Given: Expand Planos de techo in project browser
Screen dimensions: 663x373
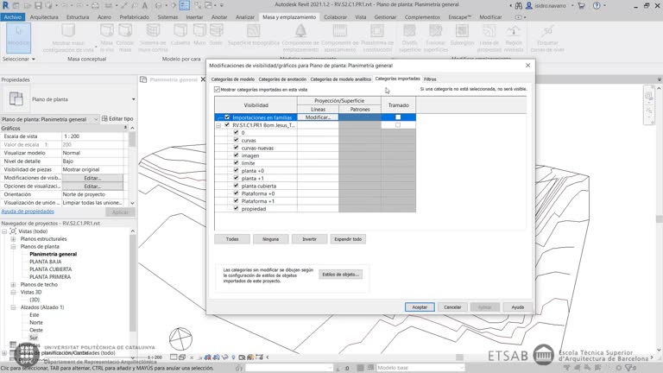Looking at the screenshot, I should [13, 284].
